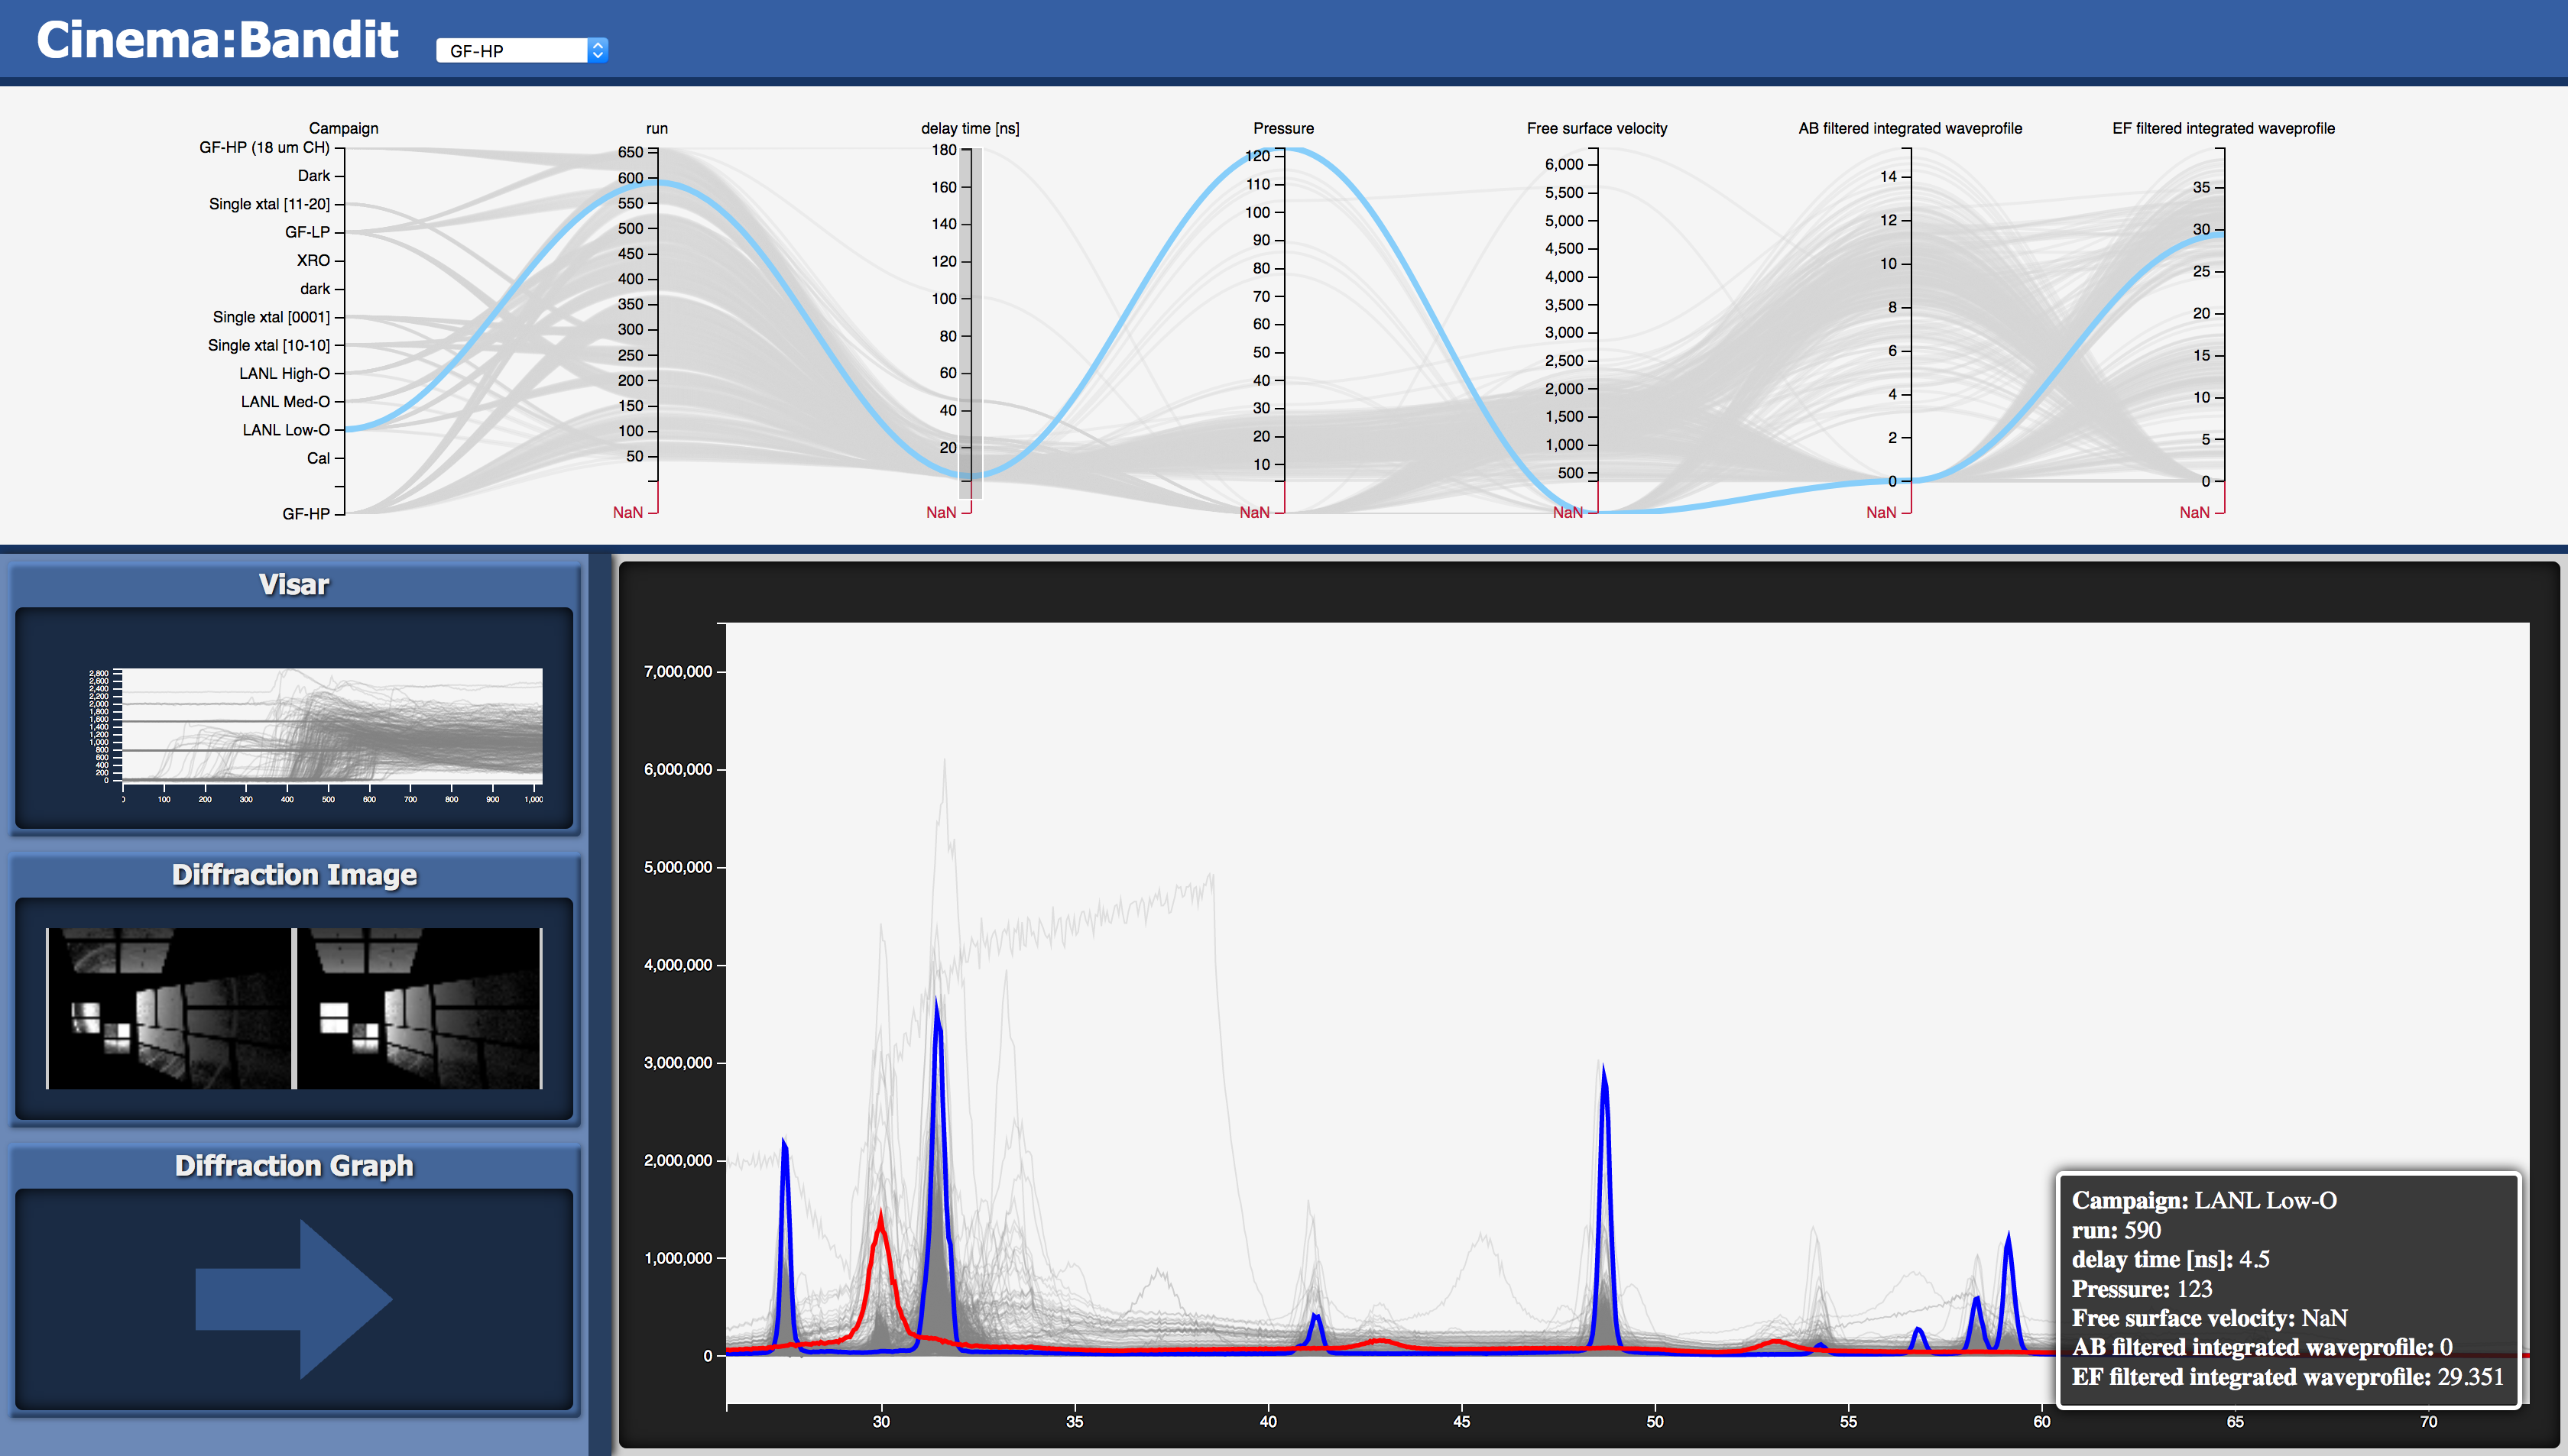
Task: Click the Diffraction Graph panel heading
Action: [x=294, y=1166]
